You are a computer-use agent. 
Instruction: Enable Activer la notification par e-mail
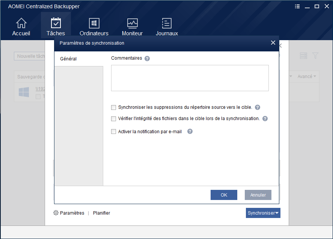click(114, 132)
